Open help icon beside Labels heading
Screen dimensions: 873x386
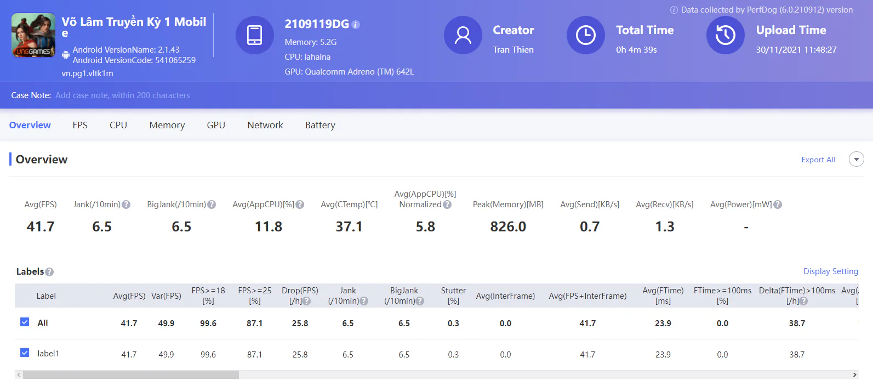[49, 272]
